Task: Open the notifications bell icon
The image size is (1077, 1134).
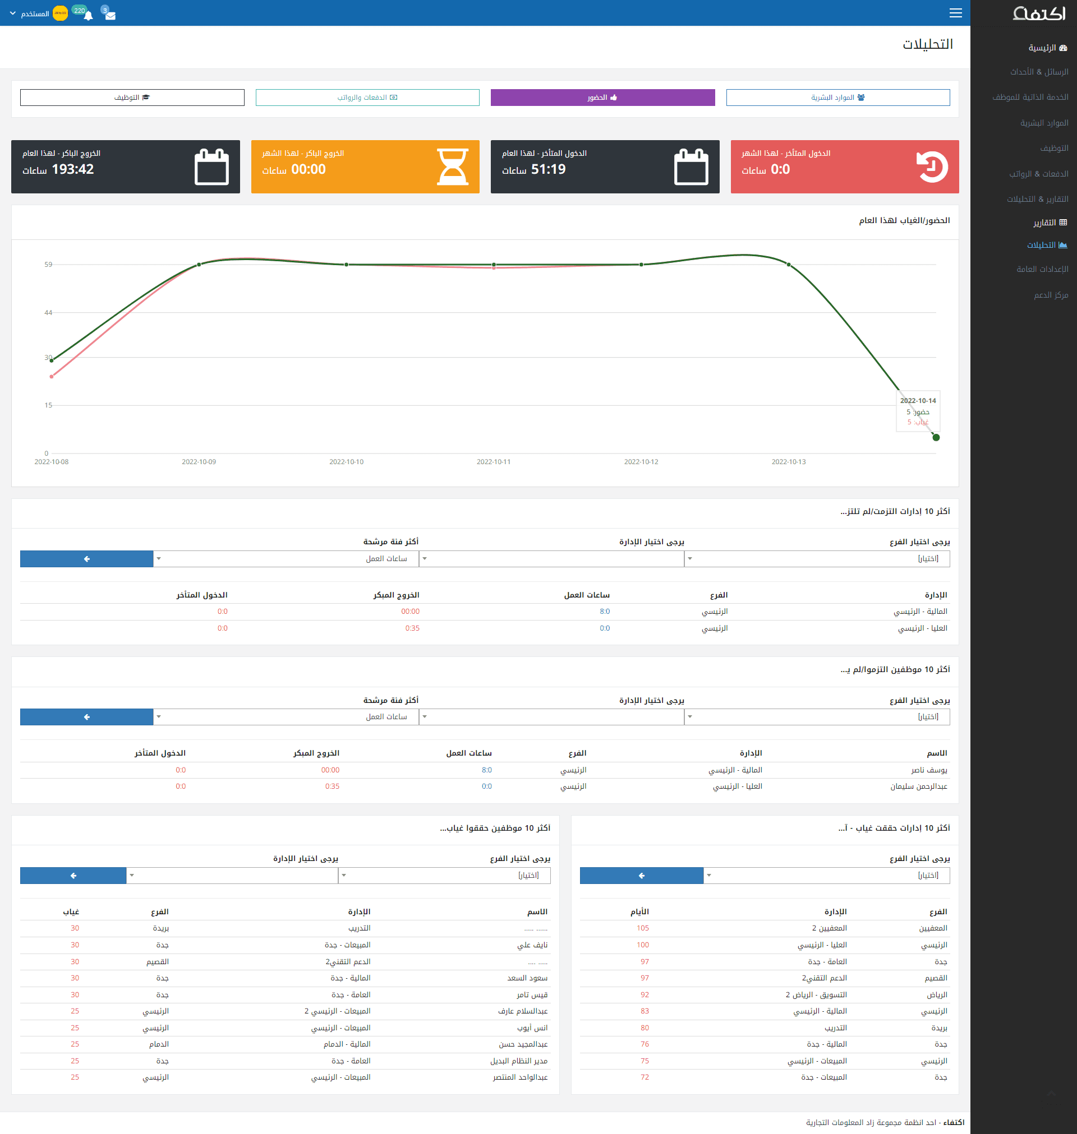Action: 88,16
